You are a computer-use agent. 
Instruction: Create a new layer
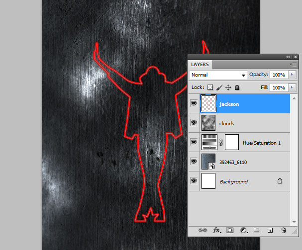click(x=270, y=230)
